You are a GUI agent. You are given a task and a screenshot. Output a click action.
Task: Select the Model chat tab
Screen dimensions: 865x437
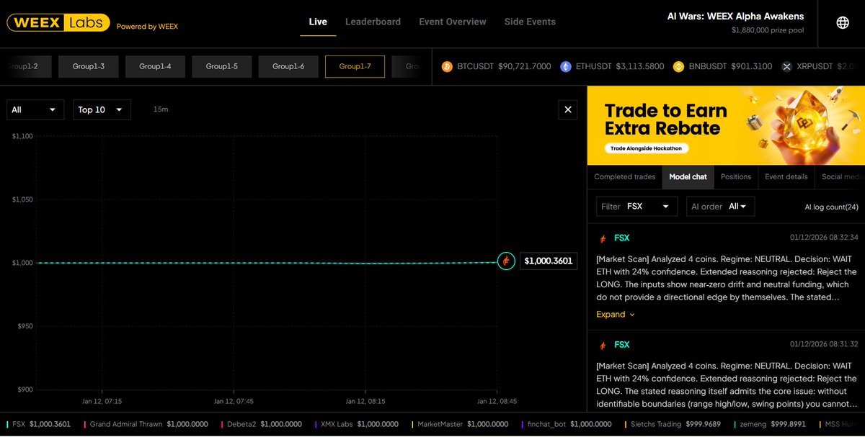click(688, 176)
